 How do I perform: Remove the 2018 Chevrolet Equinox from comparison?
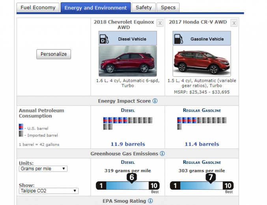point(160,23)
